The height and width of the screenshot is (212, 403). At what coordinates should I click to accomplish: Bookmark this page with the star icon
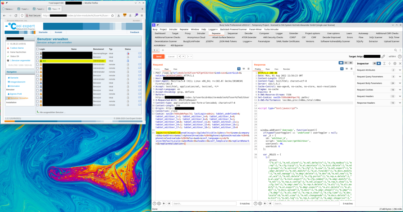[x=112, y=15]
